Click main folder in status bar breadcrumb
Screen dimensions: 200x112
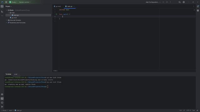tap(10, 110)
